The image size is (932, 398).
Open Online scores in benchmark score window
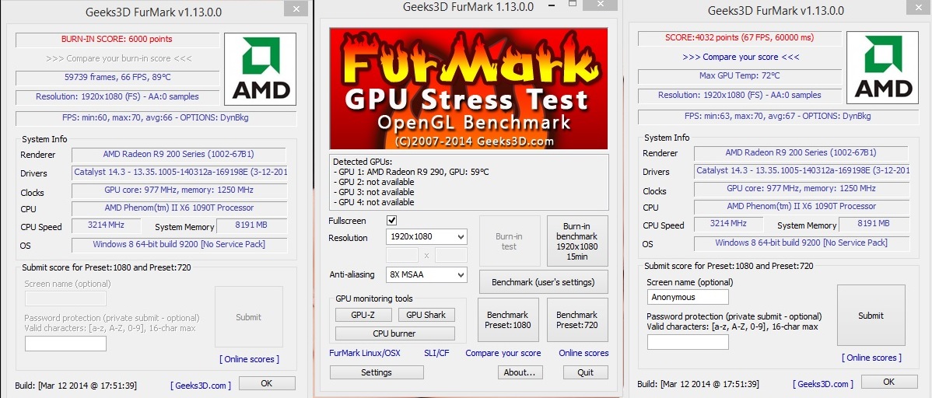coord(871,358)
